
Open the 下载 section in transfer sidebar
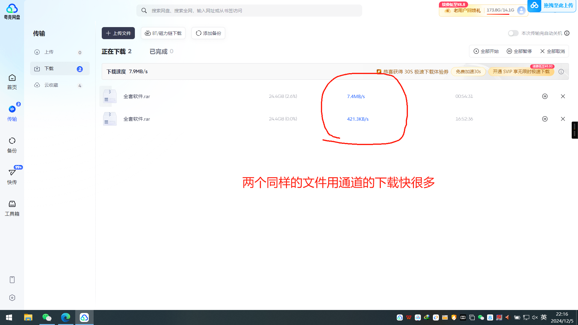60,69
